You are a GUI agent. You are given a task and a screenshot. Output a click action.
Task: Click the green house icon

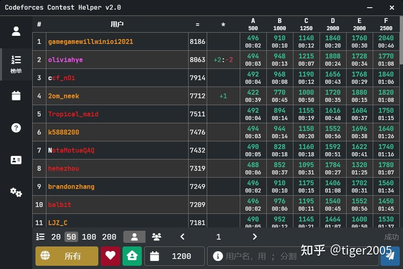[132, 256]
